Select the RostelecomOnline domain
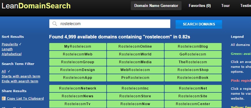Viewport: 251px width, 108px height. pyautogui.click(x=135, y=46)
